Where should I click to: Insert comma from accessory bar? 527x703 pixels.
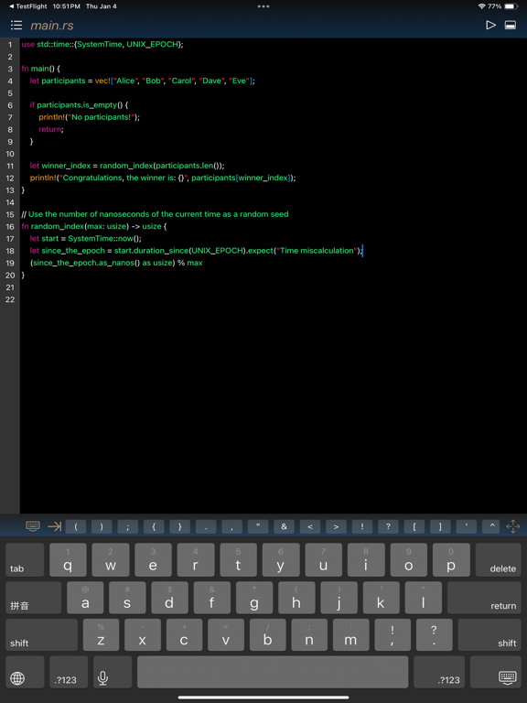[x=231, y=527]
